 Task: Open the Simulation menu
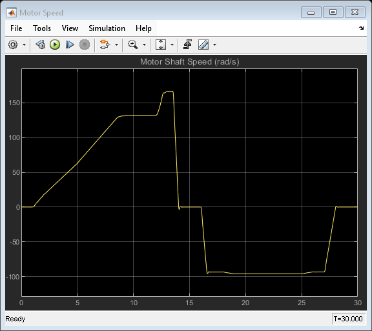[x=107, y=28]
